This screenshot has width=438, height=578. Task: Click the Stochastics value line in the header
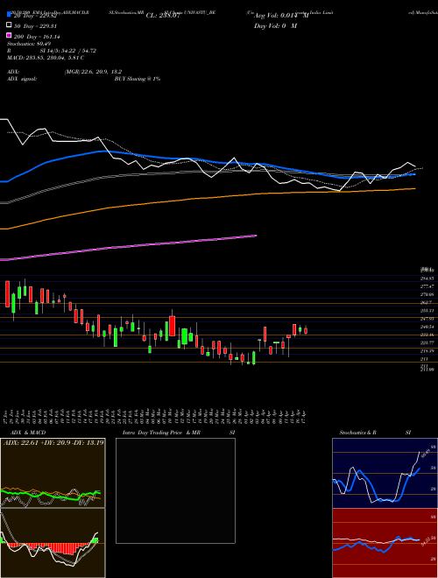point(29,44)
